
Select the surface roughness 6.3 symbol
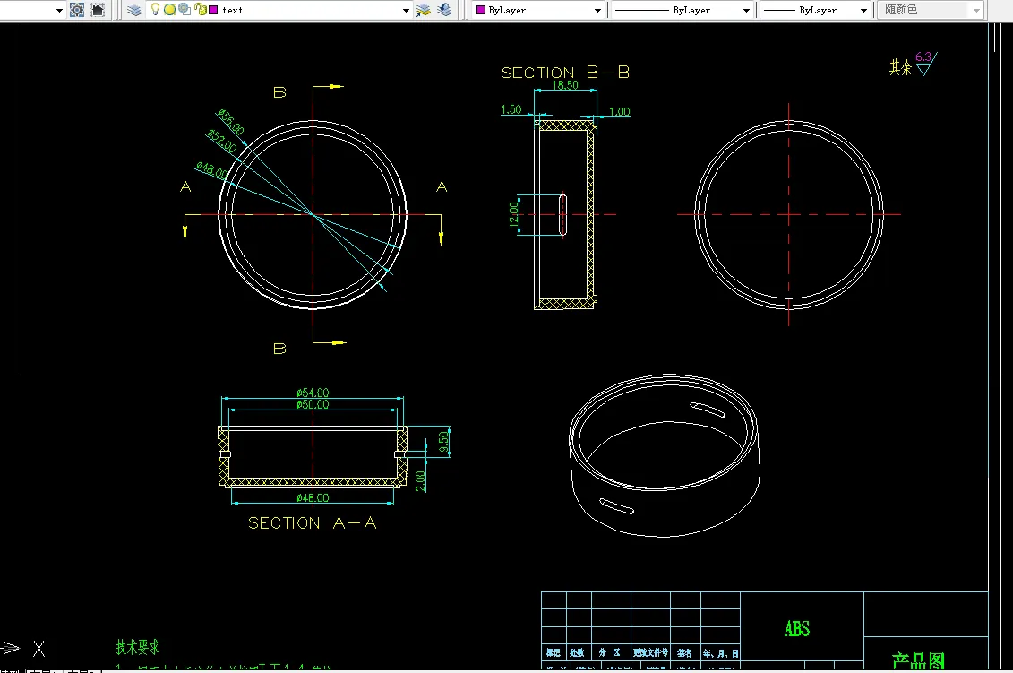pos(925,65)
